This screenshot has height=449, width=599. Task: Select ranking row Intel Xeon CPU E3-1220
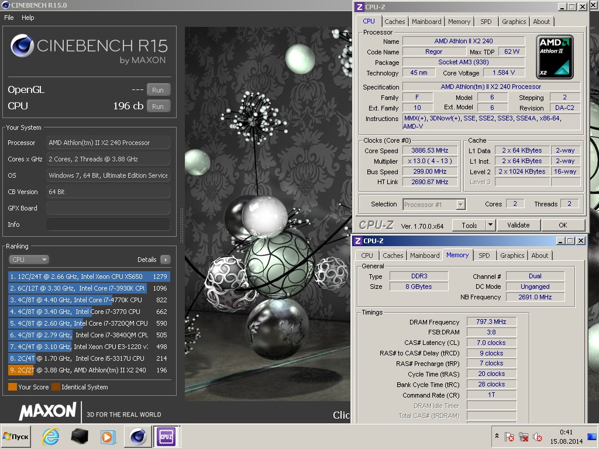point(89,347)
